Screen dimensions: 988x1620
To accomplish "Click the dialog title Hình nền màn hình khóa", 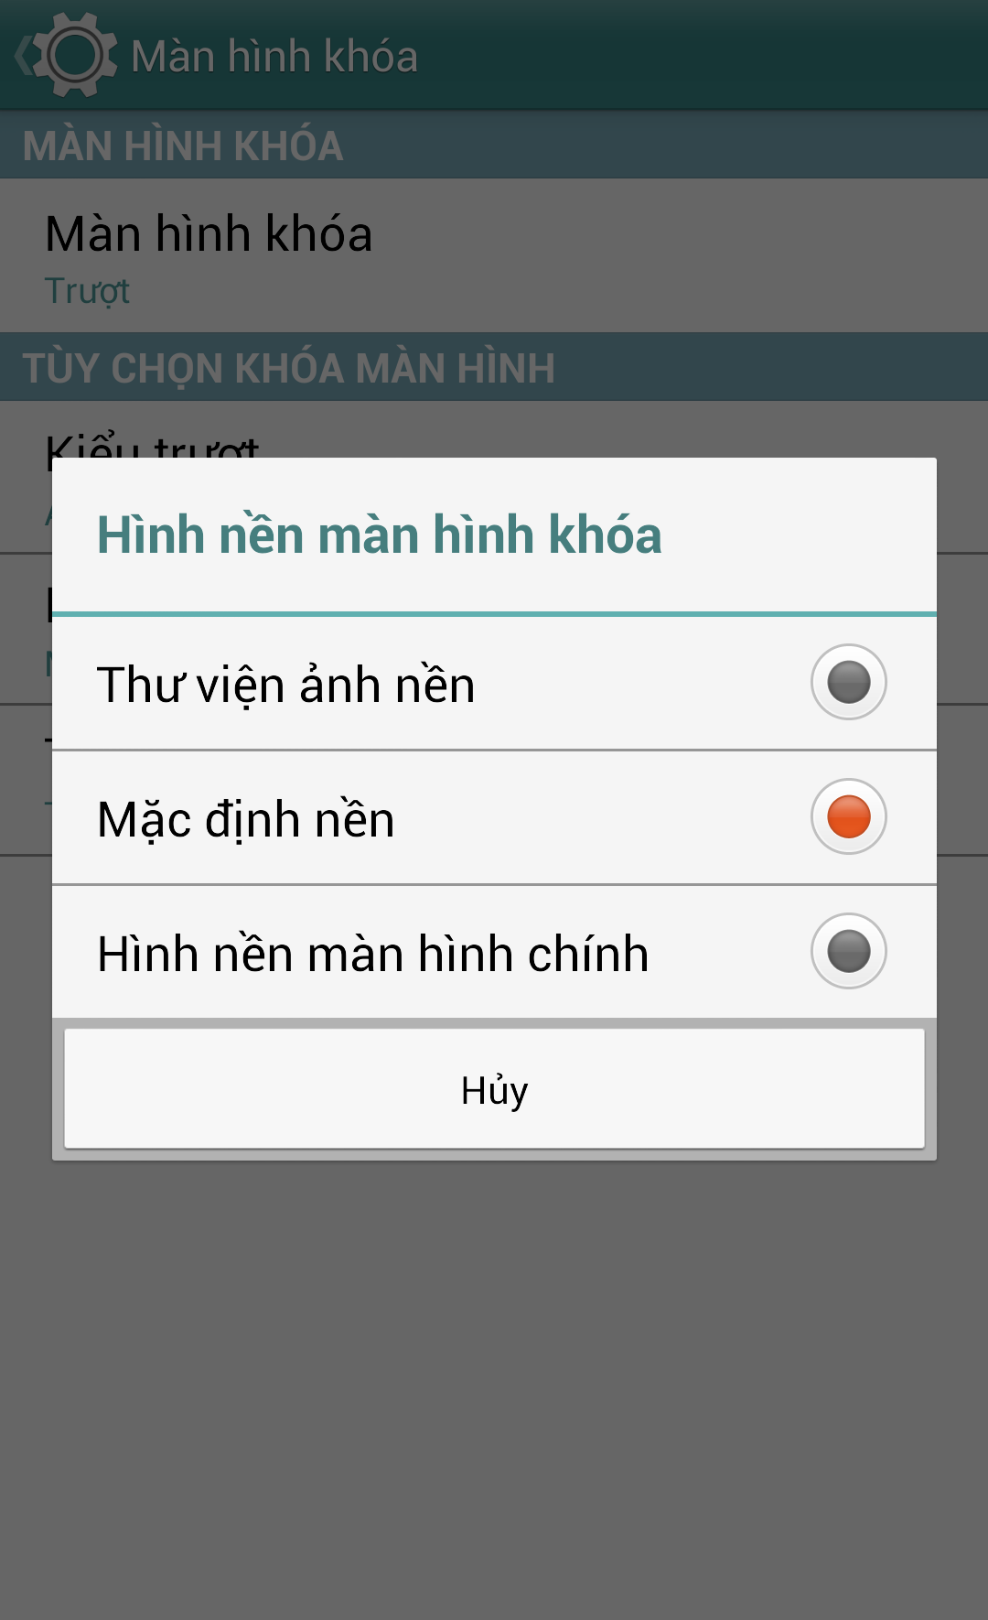I will (379, 535).
